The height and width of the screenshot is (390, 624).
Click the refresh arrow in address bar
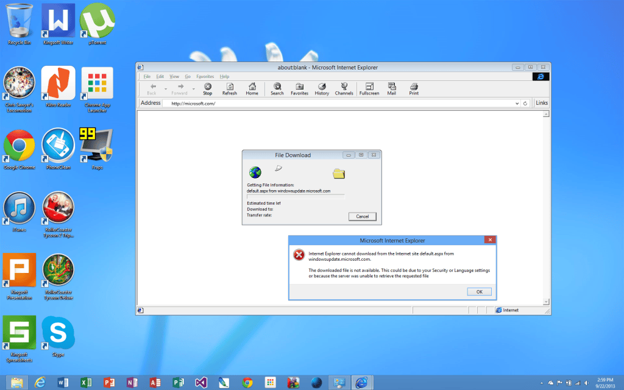525,104
